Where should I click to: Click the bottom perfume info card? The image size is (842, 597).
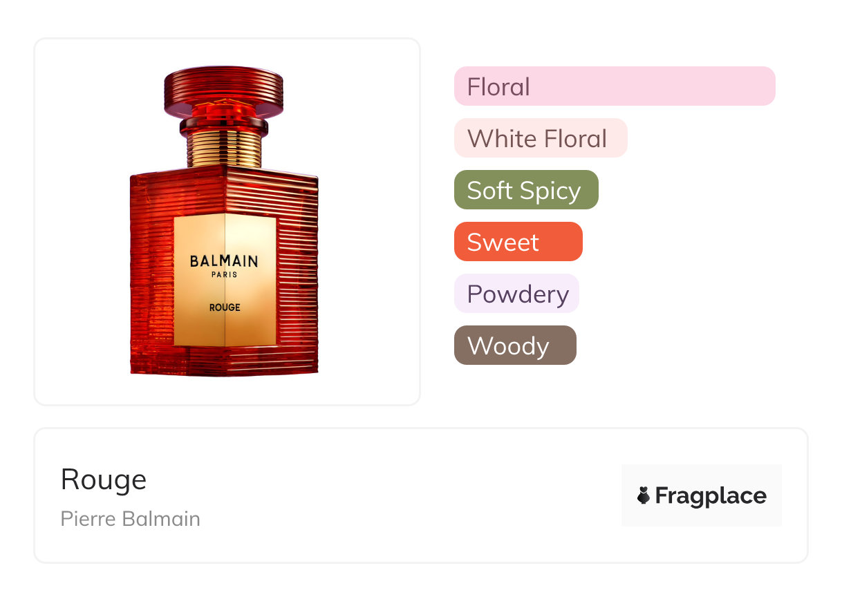click(420, 495)
